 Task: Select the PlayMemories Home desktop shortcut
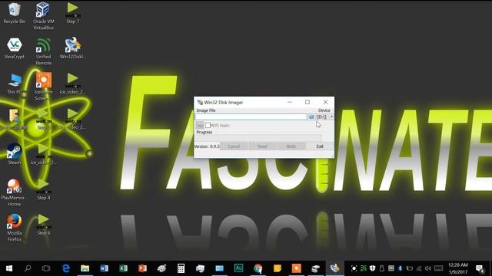click(x=14, y=192)
